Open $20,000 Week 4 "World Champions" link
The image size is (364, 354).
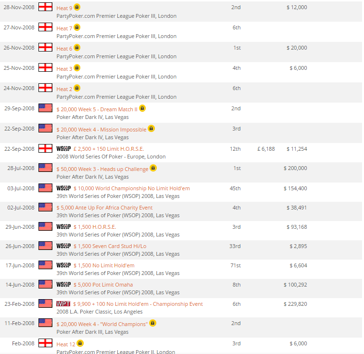tap(102, 324)
